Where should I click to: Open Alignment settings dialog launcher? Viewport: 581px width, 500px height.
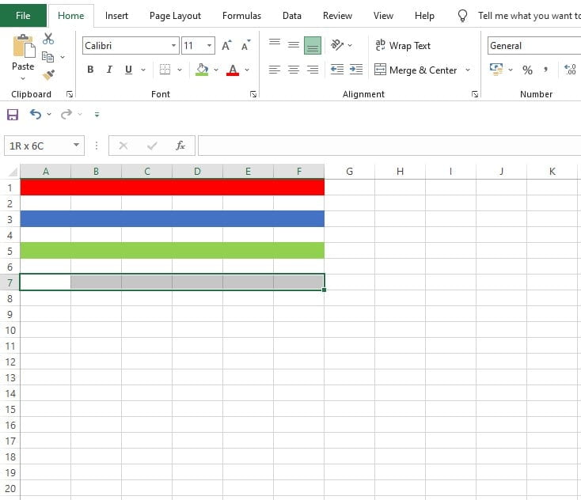click(475, 94)
